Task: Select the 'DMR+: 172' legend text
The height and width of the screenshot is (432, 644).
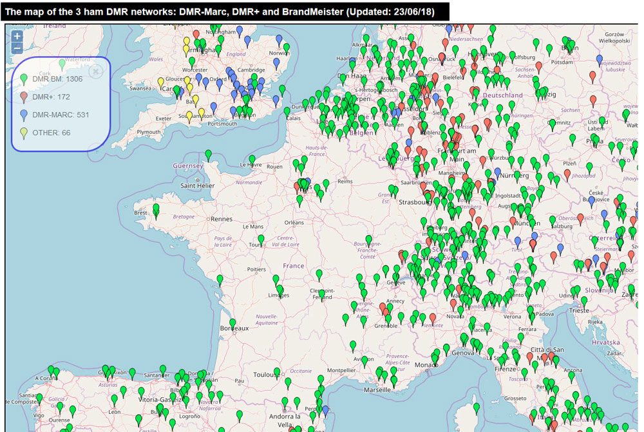Action: tap(52, 97)
